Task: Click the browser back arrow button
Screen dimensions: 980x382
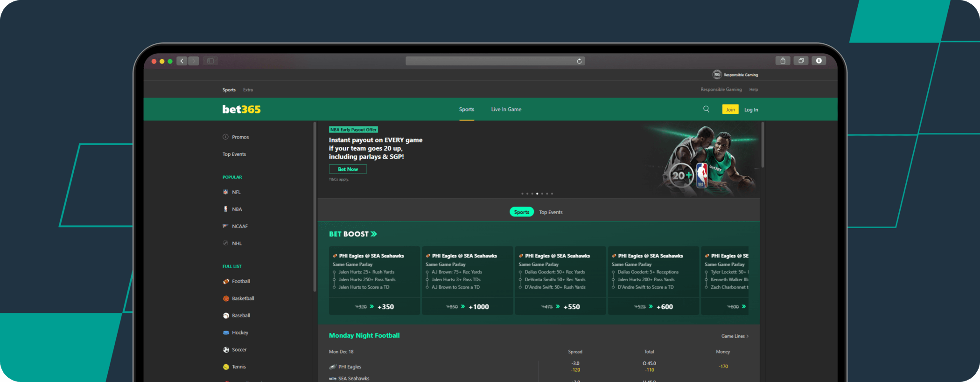Action: tap(182, 61)
